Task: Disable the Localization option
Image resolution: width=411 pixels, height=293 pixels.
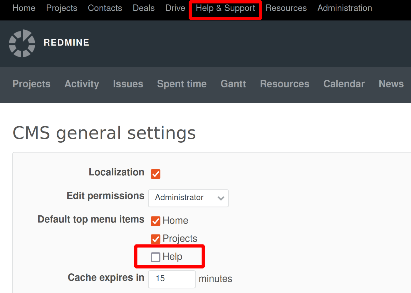Action: pos(155,174)
